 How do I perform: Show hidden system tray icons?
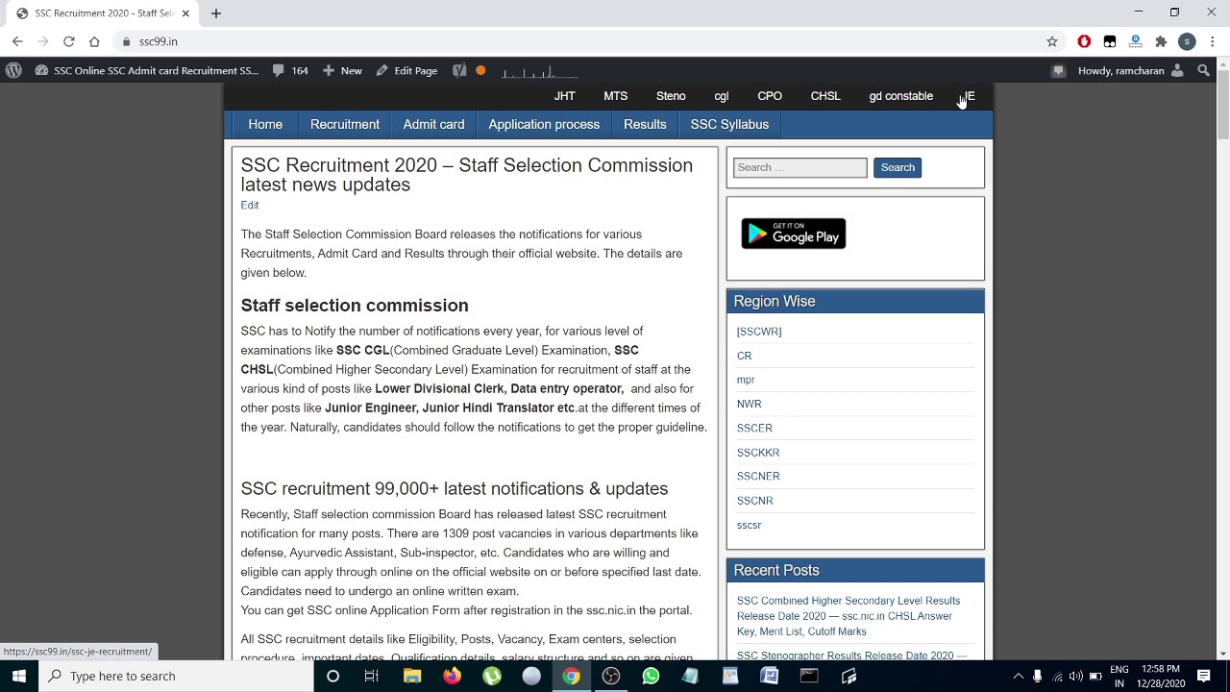(1019, 676)
